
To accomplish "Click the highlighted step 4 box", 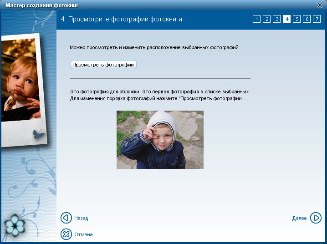I will click(287, 19).
